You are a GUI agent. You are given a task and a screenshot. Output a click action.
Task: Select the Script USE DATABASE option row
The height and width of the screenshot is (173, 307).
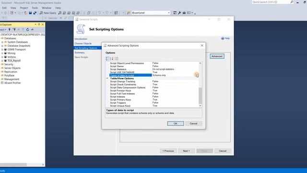[154, 72]
